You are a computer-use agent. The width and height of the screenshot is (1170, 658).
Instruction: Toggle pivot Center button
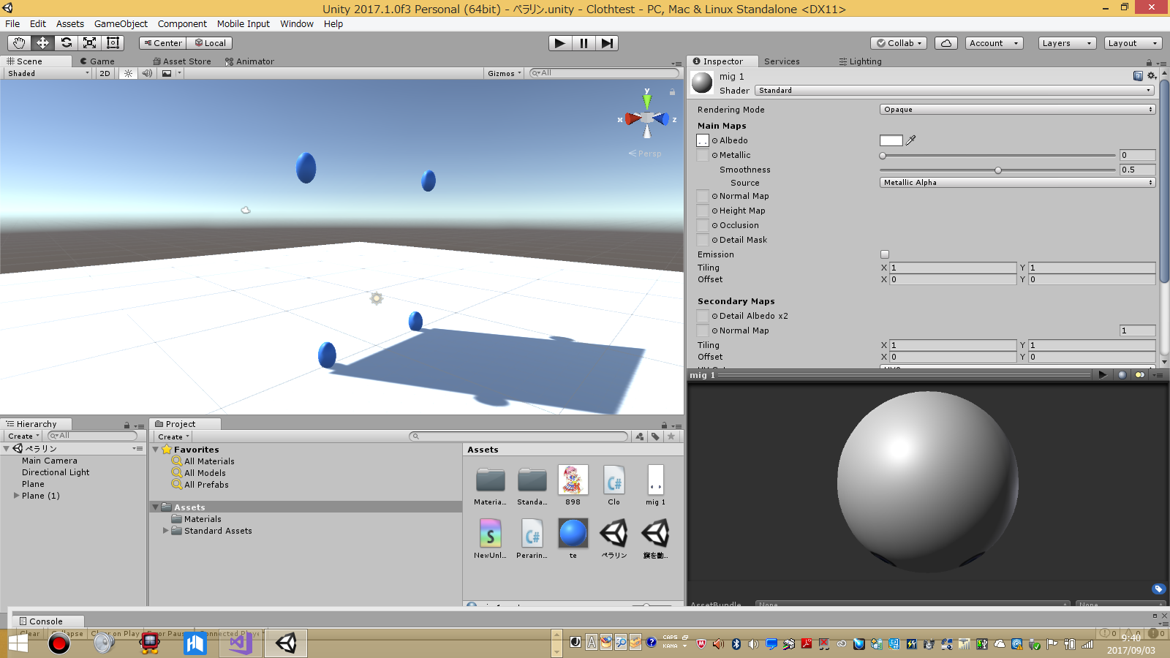[163, 43]
